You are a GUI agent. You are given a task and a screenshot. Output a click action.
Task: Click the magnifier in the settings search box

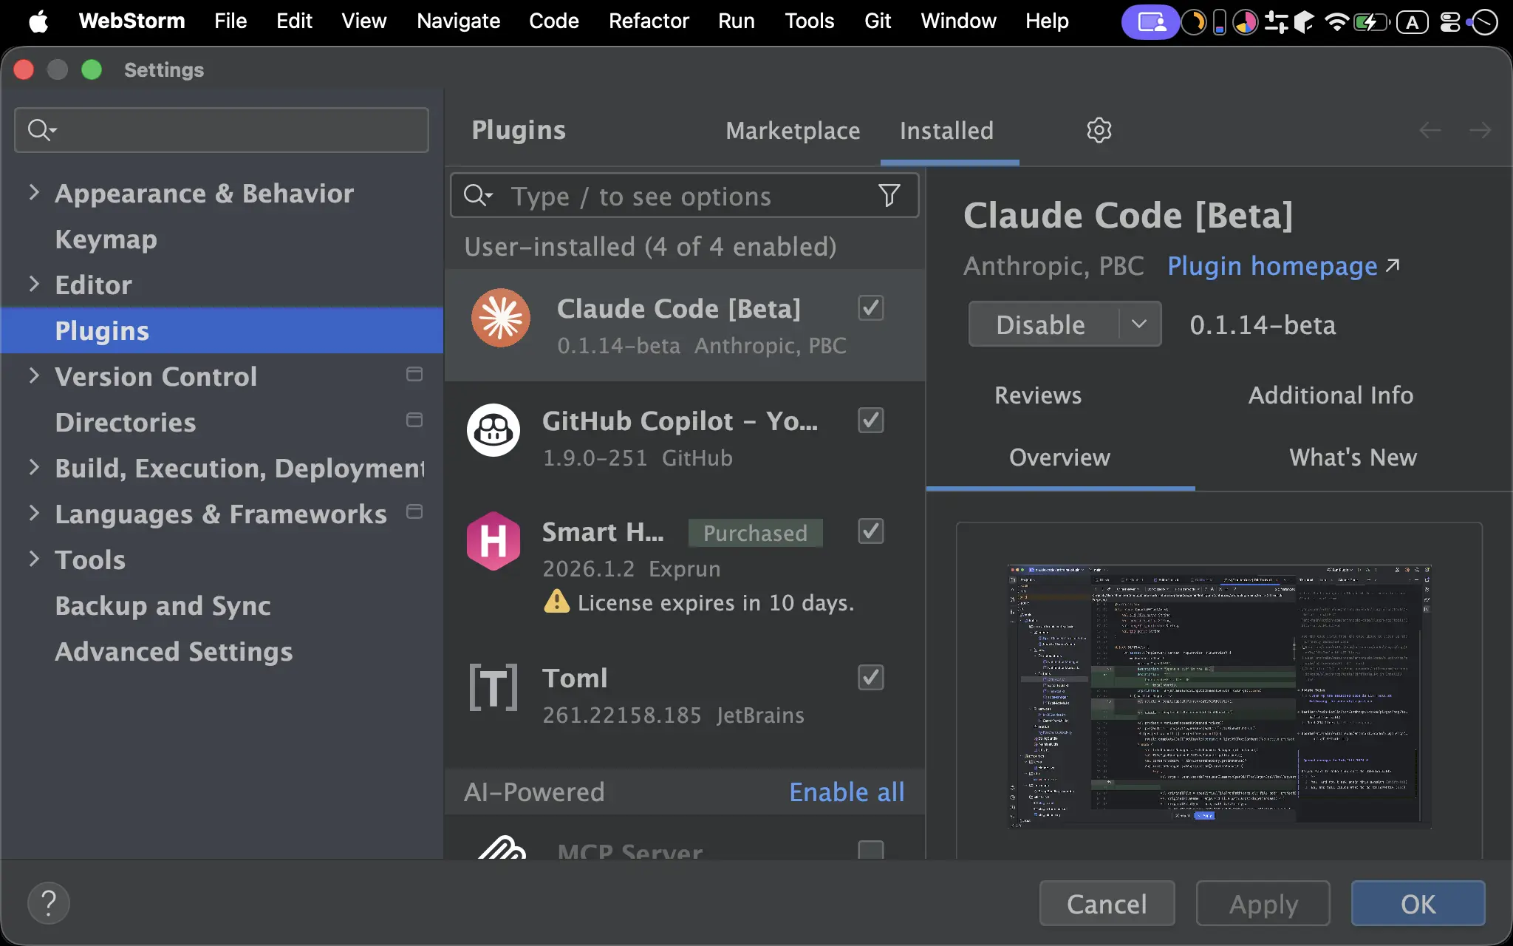pyautogui.click(x=41, y=130)
